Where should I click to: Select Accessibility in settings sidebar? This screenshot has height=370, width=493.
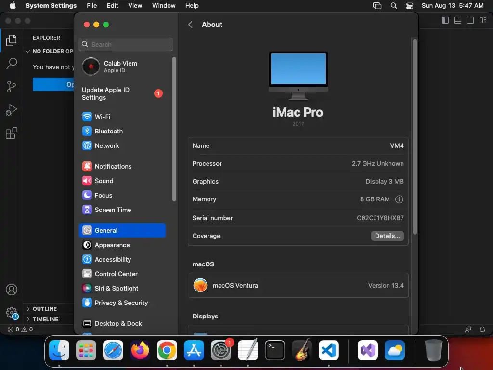pyautogui.click(x=122, y=259)
